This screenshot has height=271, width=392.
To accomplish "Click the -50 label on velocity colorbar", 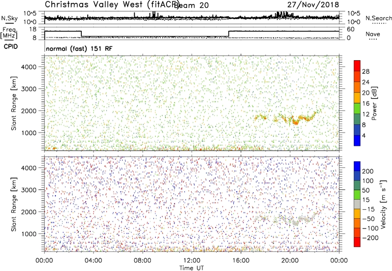I will click(x=368, y=219).
